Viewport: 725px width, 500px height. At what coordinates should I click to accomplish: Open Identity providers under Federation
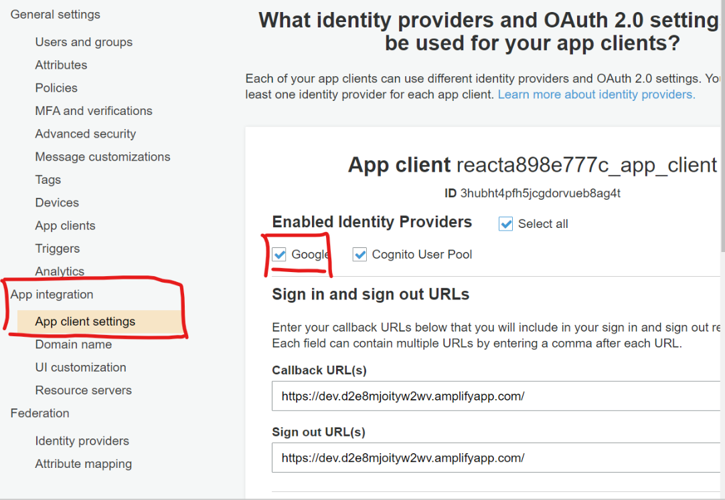coord(82,441)
